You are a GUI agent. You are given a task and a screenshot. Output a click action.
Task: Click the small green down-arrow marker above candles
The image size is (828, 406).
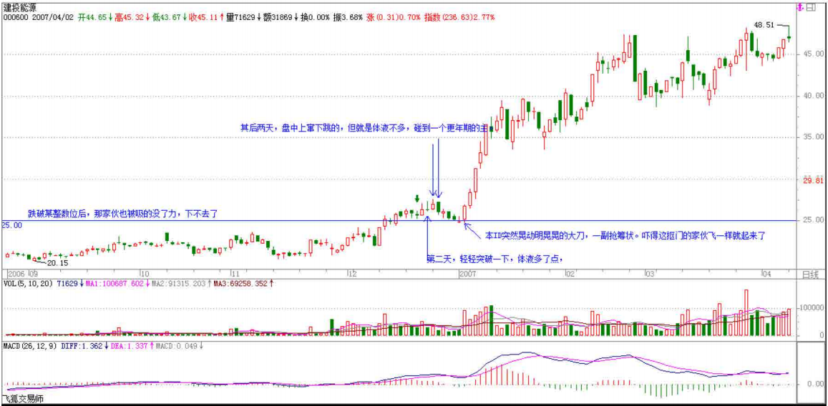tap(417, 198)
